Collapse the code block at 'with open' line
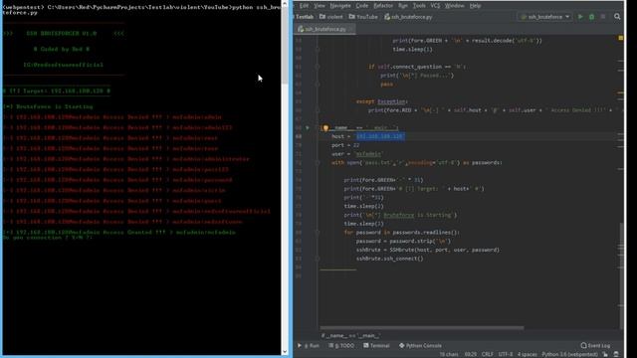Screen dimensions: 637x358 pyautogui.click(x=318, y=163)
